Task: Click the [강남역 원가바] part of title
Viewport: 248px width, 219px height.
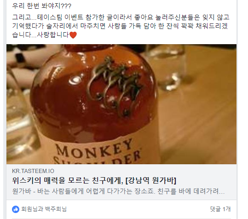Action: pyautogui.click(x=151, y=180)
